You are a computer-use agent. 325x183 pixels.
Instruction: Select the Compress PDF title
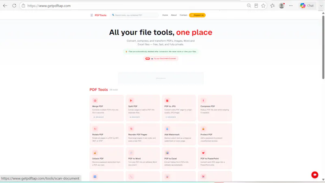(x=208, y=106)
